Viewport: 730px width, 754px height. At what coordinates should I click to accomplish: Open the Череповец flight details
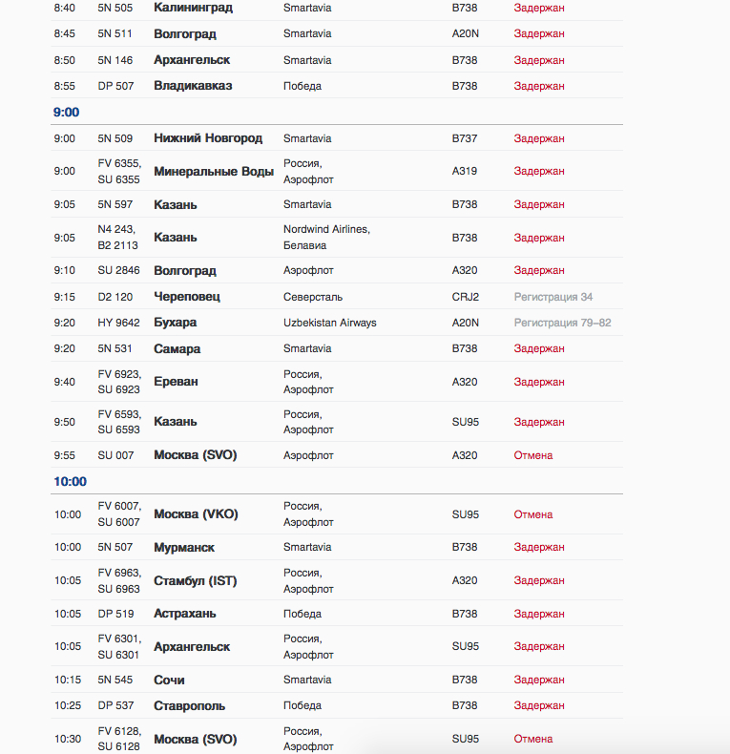[x=187, y=297]
